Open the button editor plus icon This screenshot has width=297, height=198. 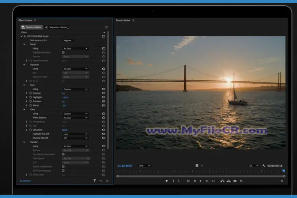(282, 181)
